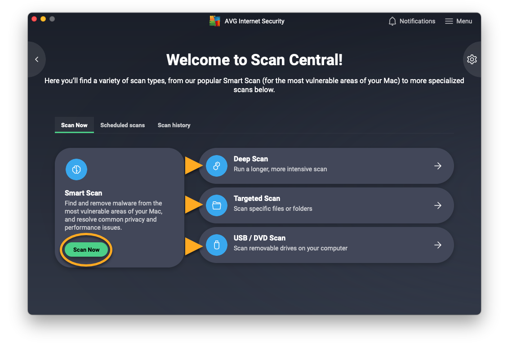
Task: Click the AVG logo in title bar
Action: click(215, 21)
